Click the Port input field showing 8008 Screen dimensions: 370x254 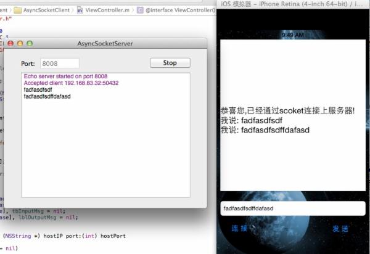60,63
